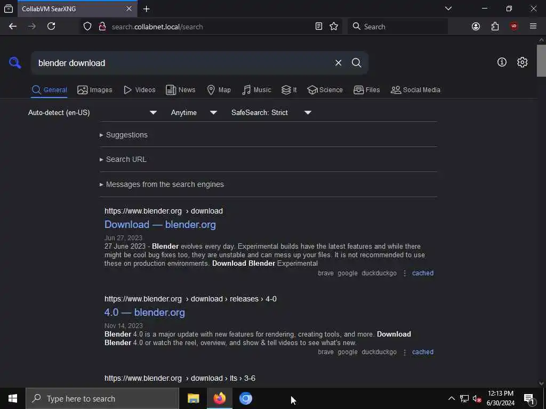Switch to the Science tab
Viewport: 546px width, 409px height.
(325, 90)
